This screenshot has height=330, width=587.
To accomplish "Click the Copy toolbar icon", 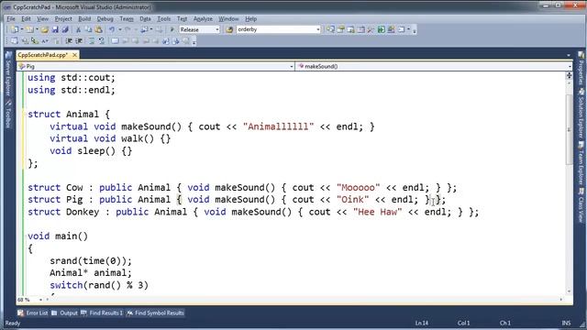I will (x=88, y=29).
